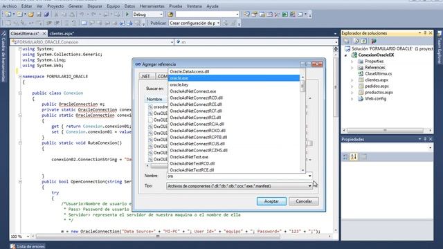Expand the Properties node in Solution Explorer
Image resolution: width=443 pixels, height=249 pixels.
[x=352, y=62]
